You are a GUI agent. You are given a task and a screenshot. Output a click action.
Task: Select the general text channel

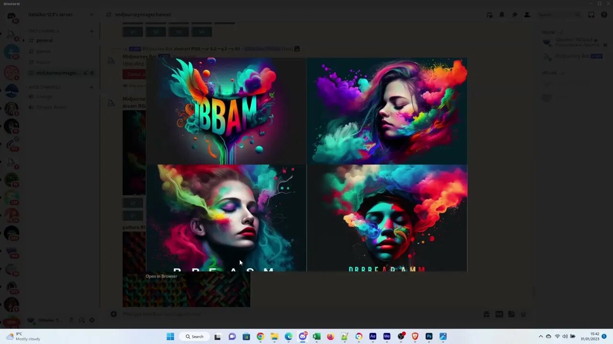61,41
